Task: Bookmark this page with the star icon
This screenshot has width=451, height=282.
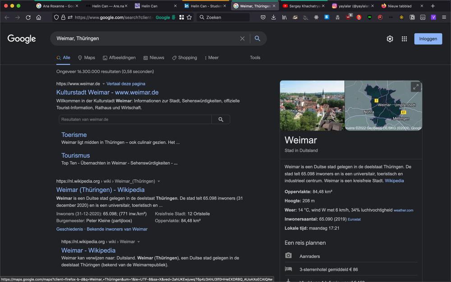Action: tap(189, 18)
